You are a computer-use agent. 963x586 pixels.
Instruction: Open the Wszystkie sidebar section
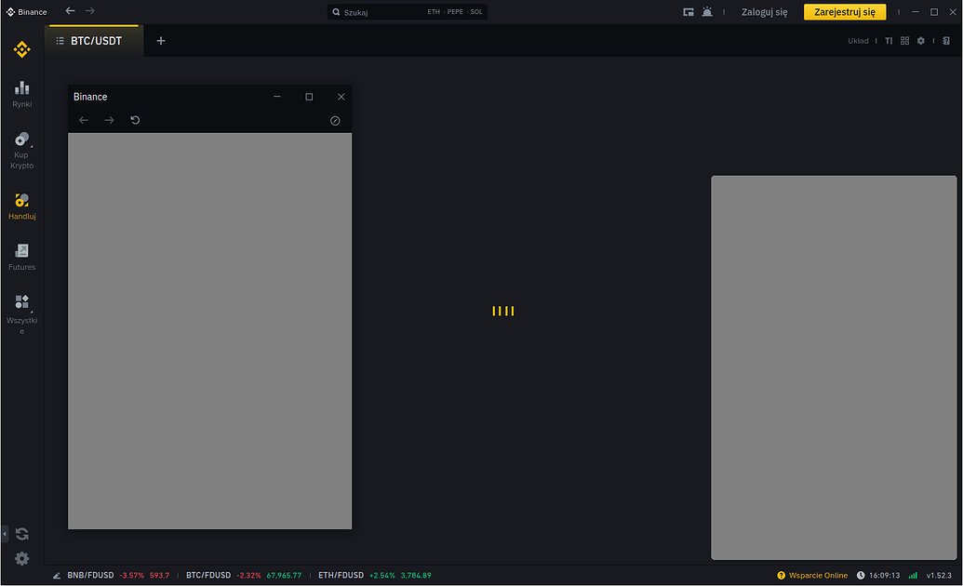coord(21,310)
